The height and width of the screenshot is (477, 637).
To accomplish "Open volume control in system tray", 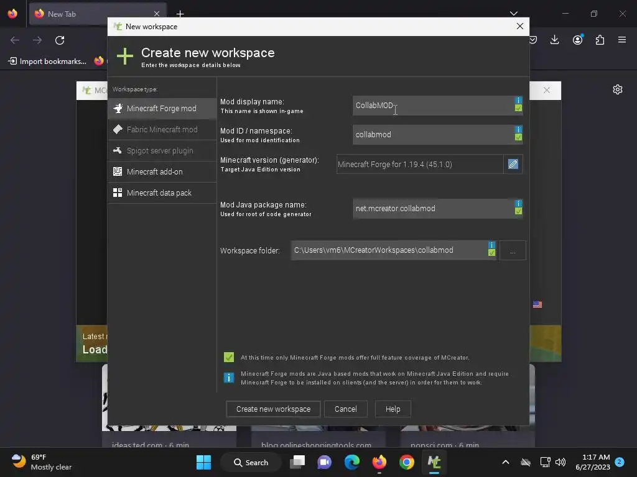I will 560,462.
